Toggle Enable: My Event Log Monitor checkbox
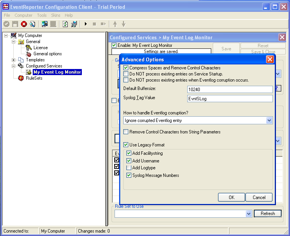The image size is (290, 236). 114,45
